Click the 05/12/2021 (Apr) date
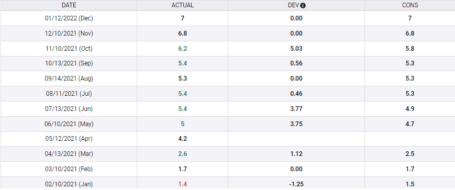 [69, 139]
